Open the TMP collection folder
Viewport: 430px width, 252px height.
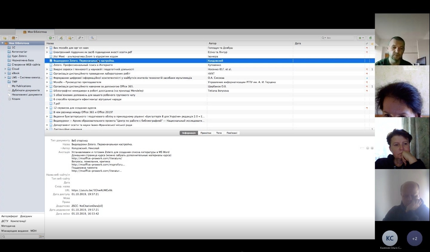(x=14, y=82)
